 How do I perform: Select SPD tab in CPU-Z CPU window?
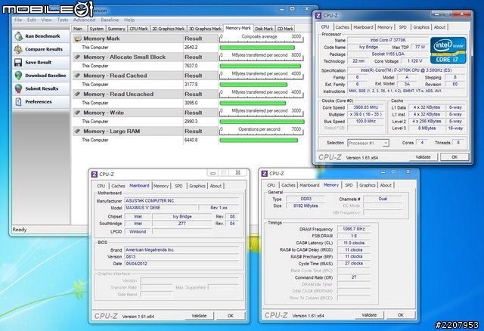[x=402, y=27]
